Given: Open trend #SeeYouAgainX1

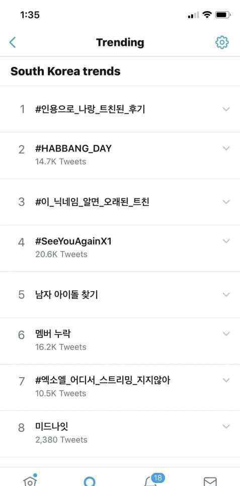Looking at the screenshot, I should [x=120, y=248].
